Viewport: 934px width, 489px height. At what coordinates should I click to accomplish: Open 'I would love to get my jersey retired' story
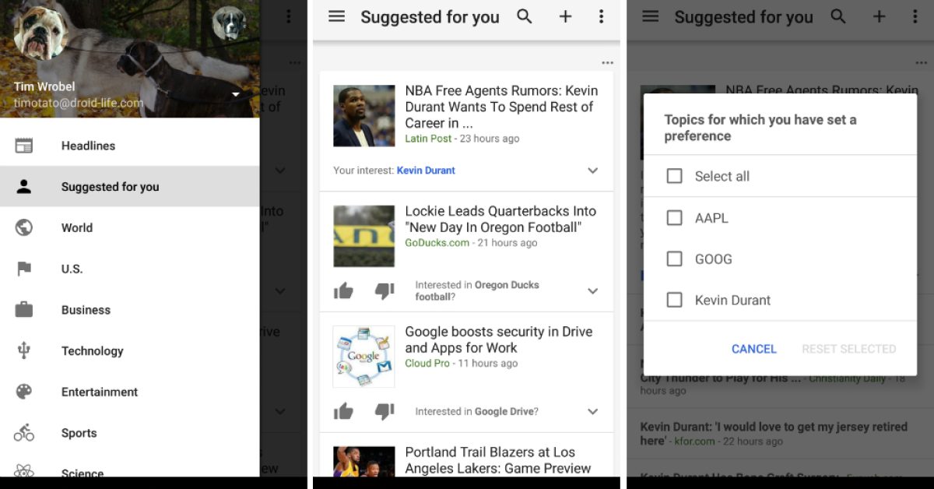pyautogui.click(x=774, y=434)
